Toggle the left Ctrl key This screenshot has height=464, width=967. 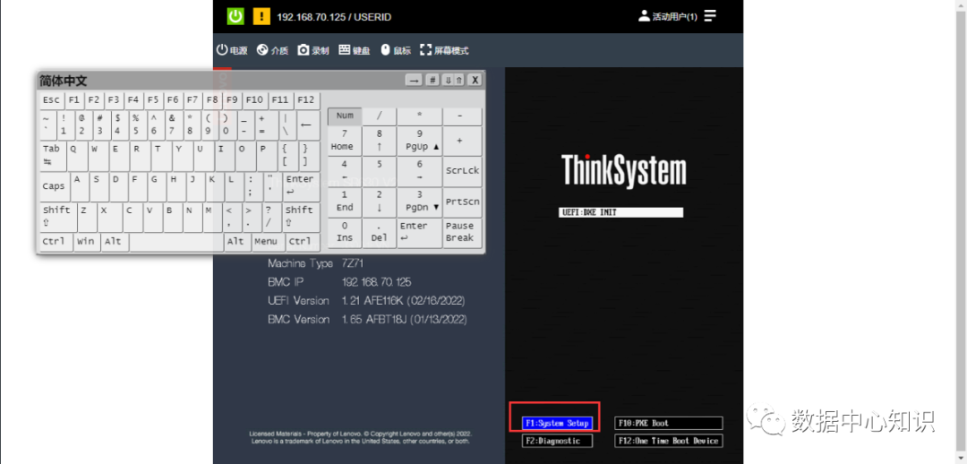(x=56, y=242)
